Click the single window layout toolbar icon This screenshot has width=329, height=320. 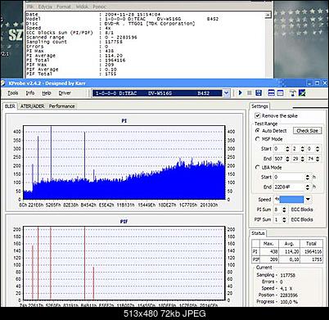click(281, 92)
